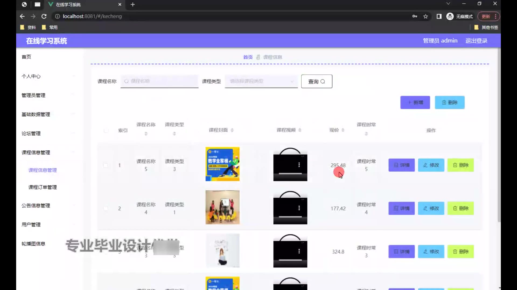Open the 常用 bookmarks folder
The image size is (517, 290).
click(50, 27)
